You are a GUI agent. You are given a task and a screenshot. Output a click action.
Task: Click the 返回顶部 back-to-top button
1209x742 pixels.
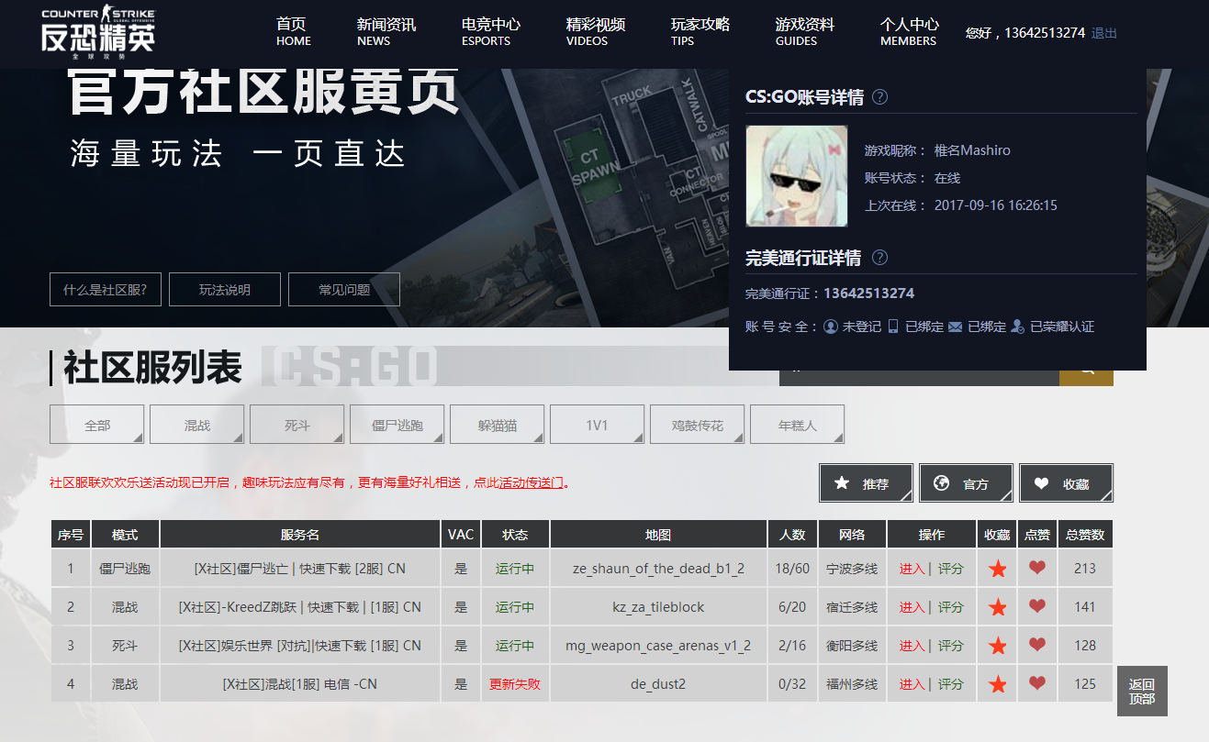1141,691
